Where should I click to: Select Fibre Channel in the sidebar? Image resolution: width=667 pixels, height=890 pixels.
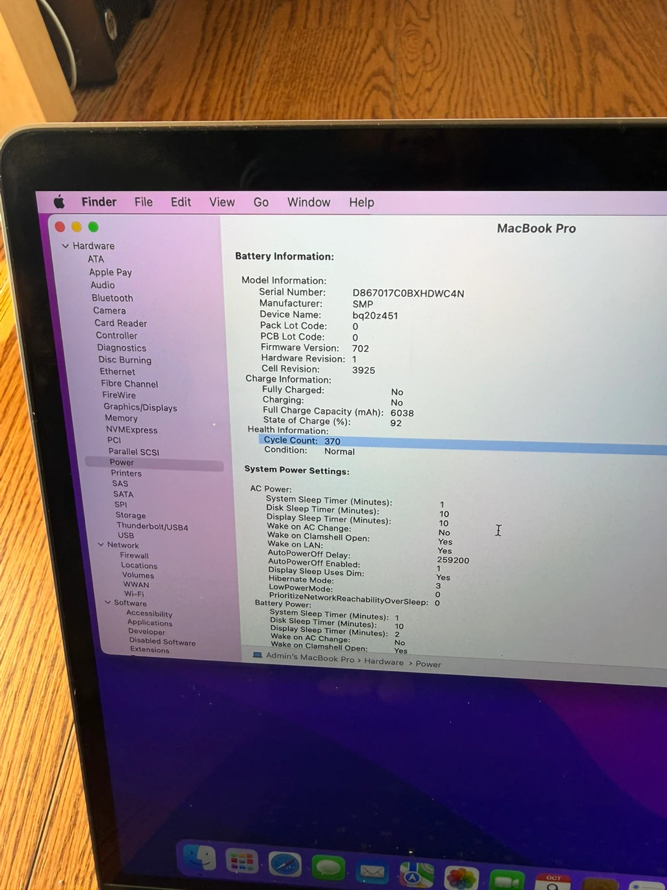[130, 384]
